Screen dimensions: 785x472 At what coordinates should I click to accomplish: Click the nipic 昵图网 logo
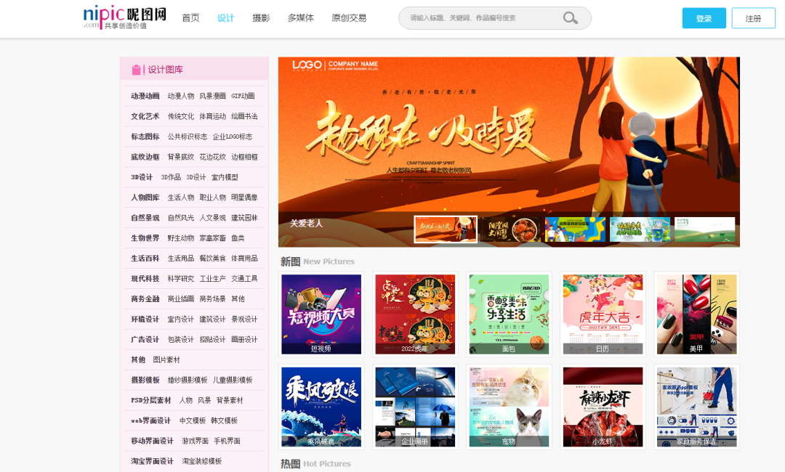(x=125, y=17)
